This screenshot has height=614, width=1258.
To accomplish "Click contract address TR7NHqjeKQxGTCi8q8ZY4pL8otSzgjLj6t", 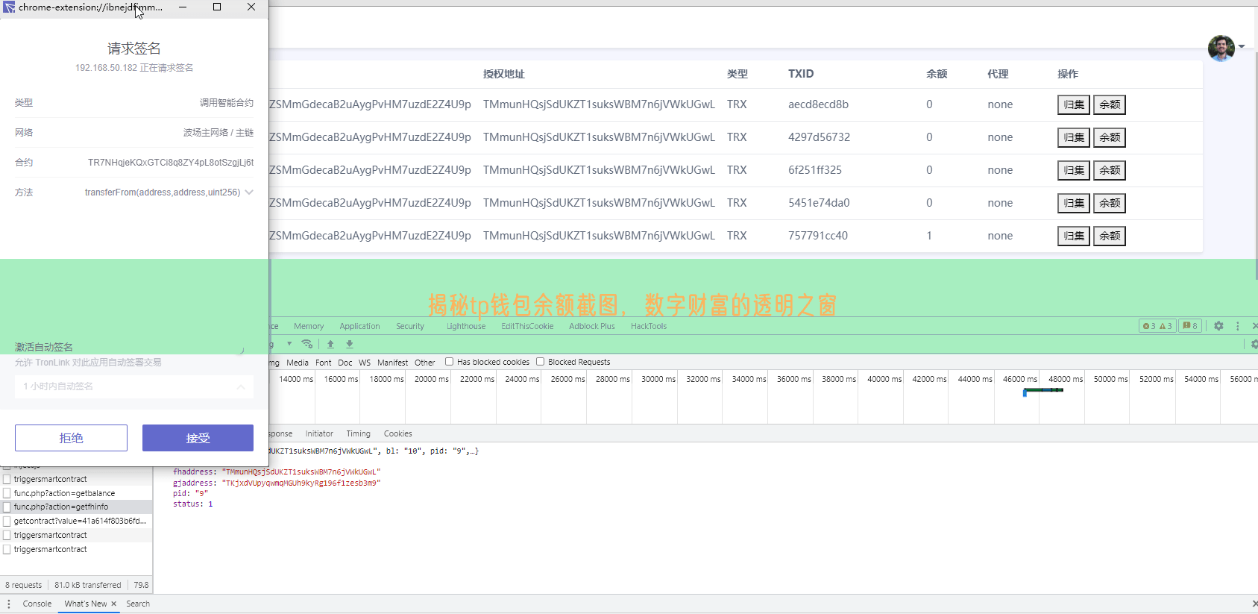I will (x=171, y=162).
